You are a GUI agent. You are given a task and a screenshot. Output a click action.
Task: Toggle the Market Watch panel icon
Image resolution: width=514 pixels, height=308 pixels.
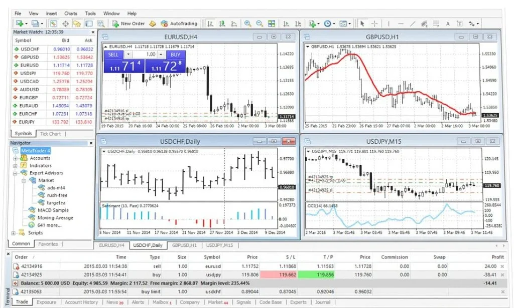pos(54,24)
